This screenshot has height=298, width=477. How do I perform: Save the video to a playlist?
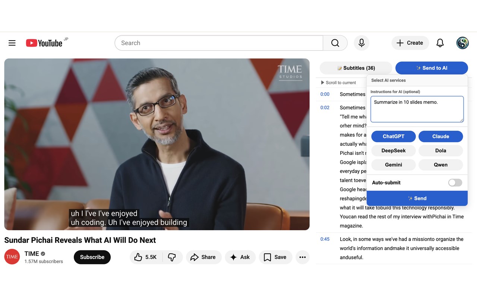275,257
